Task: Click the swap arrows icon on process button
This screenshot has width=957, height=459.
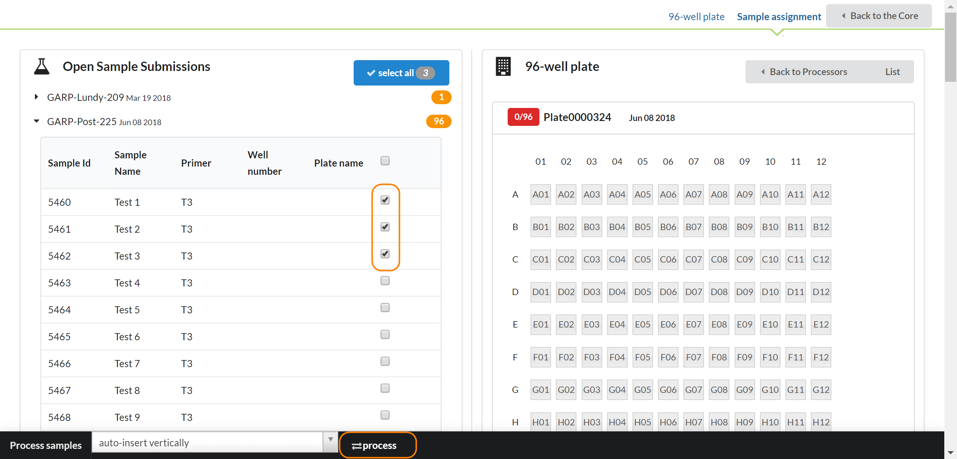Action: tap(356, 446)
